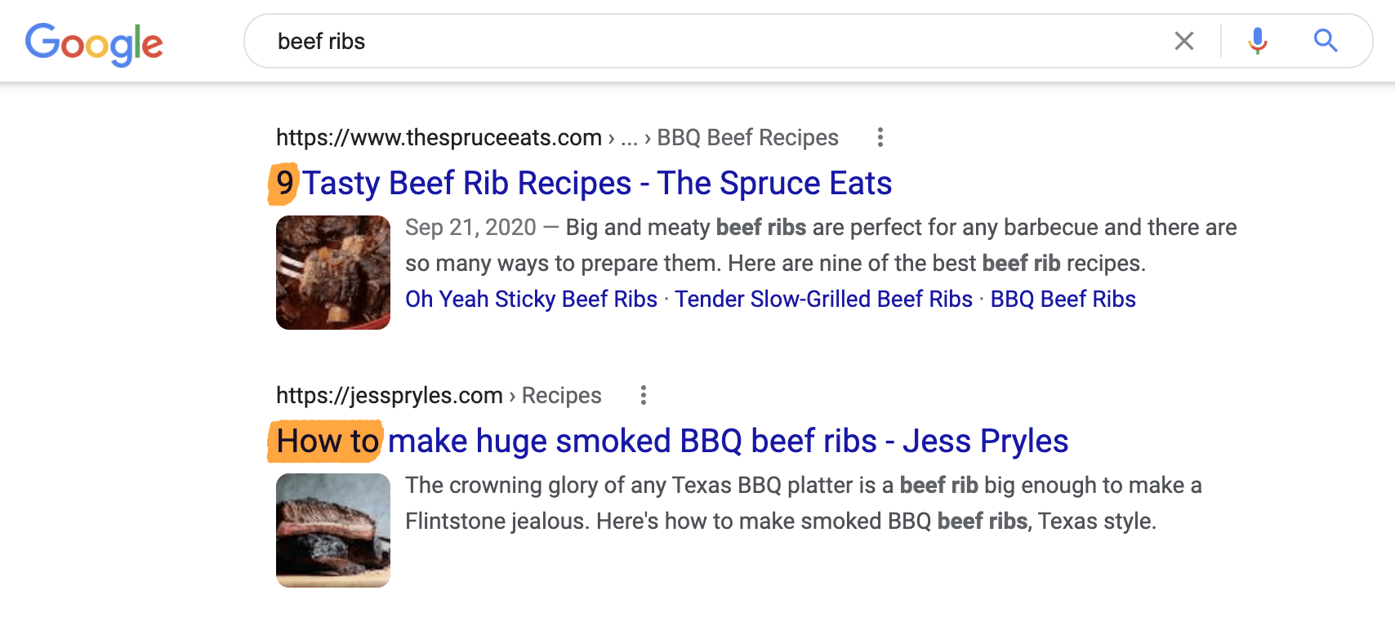Image resolution: width=1395 pixels, height=617 pixels.
Task: Click the magnifying glass search button
Action: (x=1325, y=41)
